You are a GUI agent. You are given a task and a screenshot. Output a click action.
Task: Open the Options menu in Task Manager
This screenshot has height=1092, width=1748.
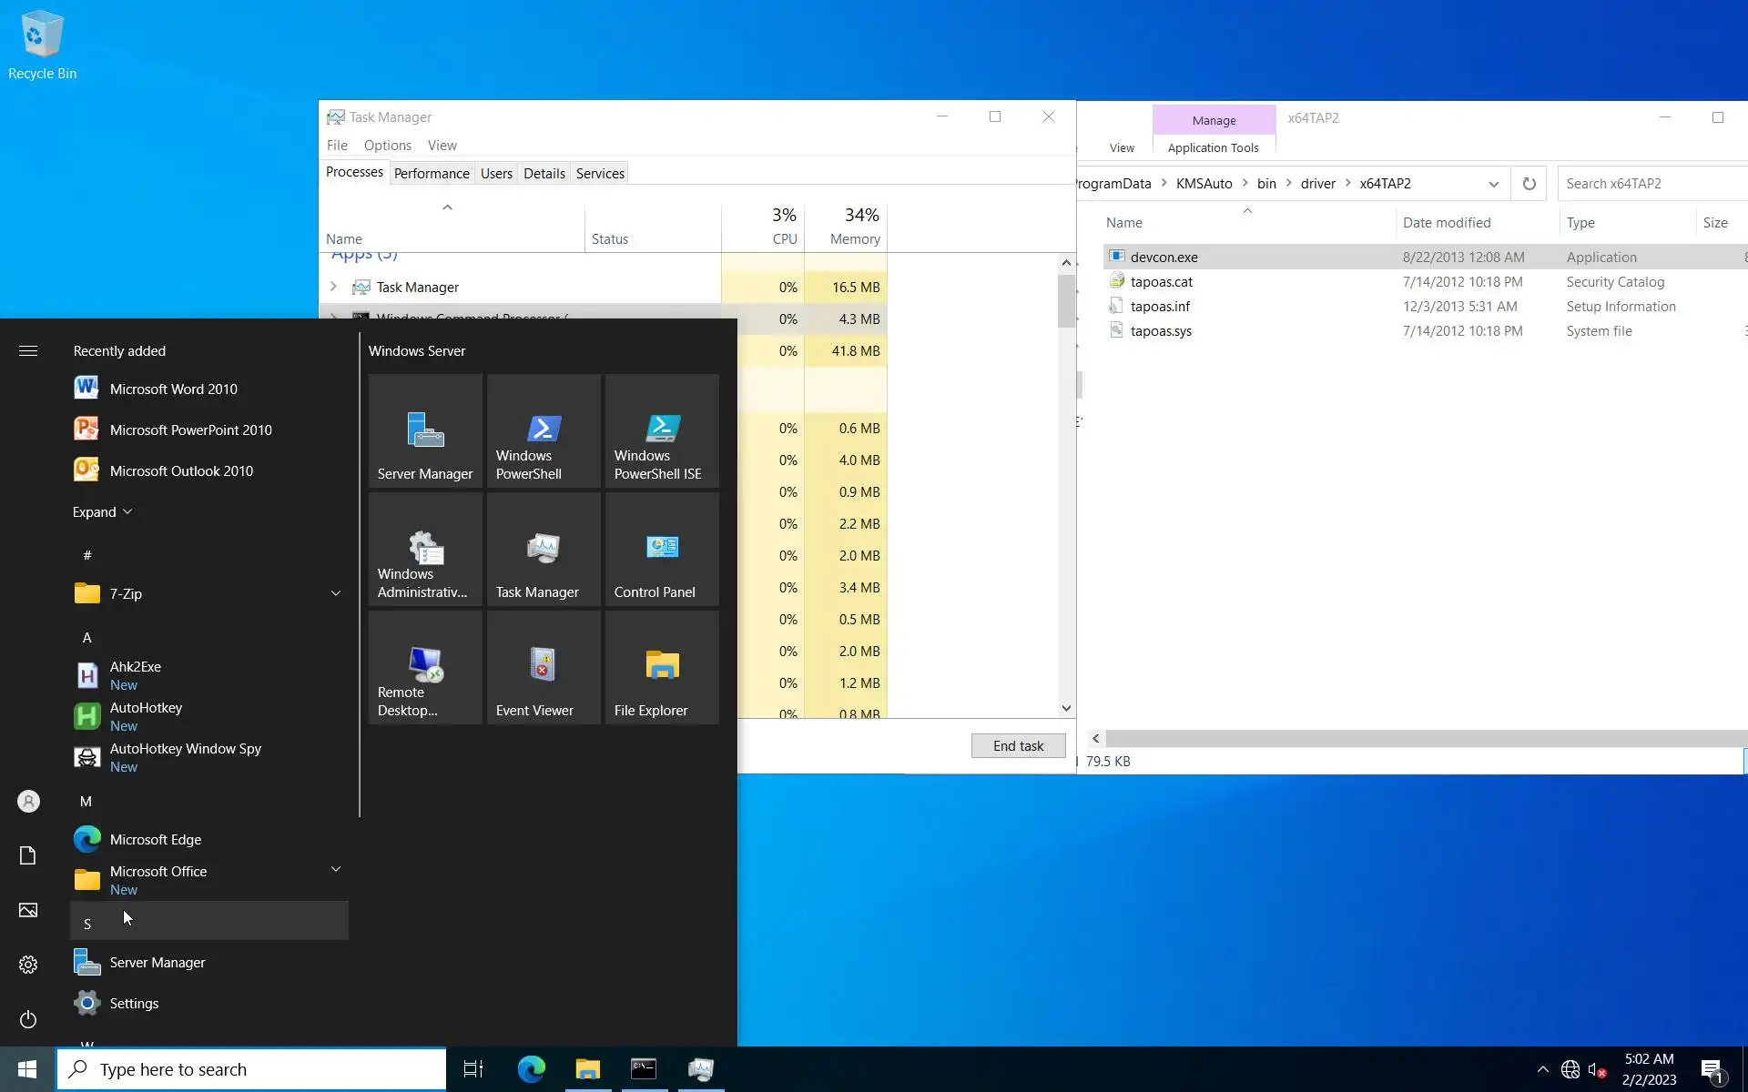[387, 146]
